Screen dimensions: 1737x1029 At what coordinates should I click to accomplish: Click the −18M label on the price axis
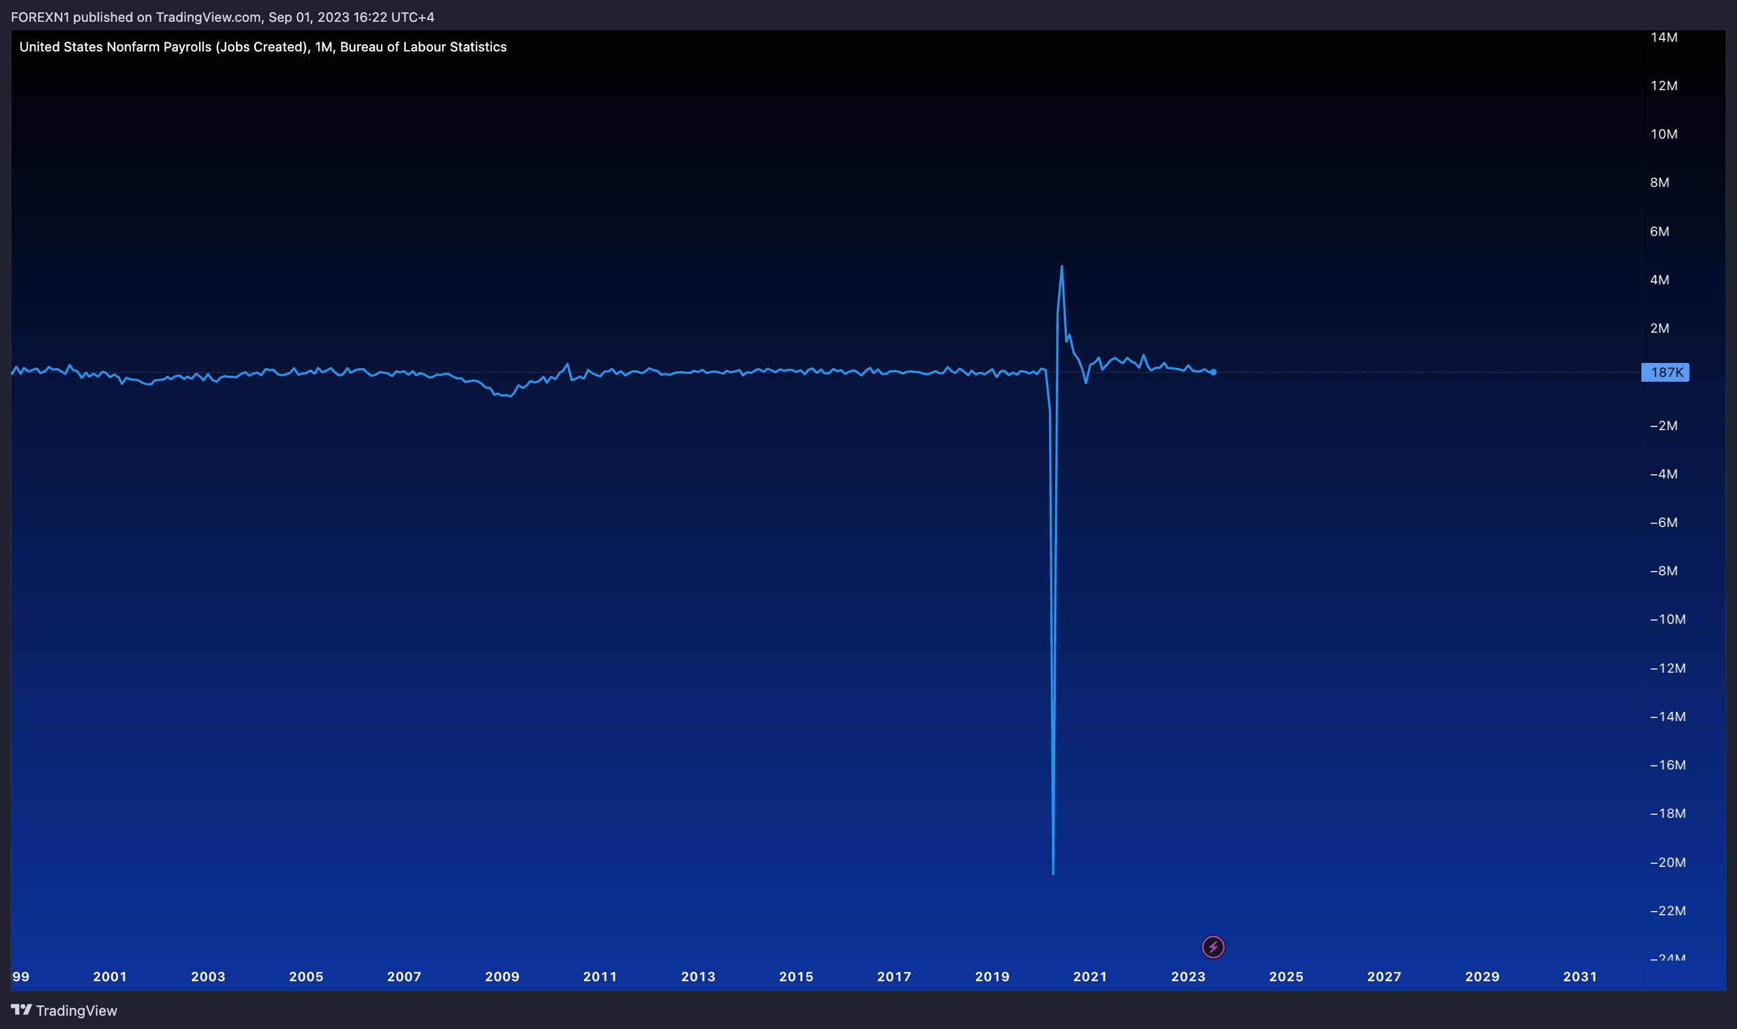(1667, 814)
